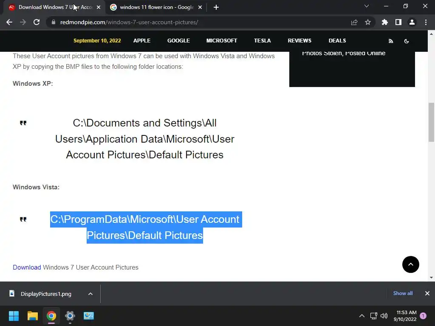435x326 pixels.
Task: Click scrollbar up arrow
Action: (x=431, y=34)
